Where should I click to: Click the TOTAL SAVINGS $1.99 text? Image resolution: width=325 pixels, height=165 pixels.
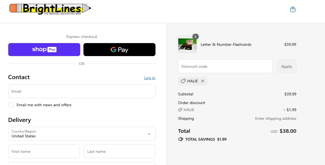[x=206, y=139]
